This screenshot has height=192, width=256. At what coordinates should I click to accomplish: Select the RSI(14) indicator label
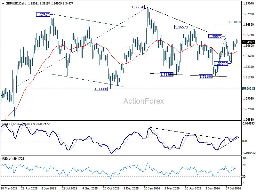click(x=7, y=159)
